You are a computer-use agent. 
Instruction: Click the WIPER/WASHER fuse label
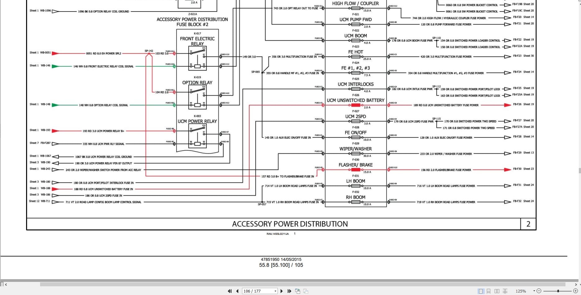pos(355,149)
